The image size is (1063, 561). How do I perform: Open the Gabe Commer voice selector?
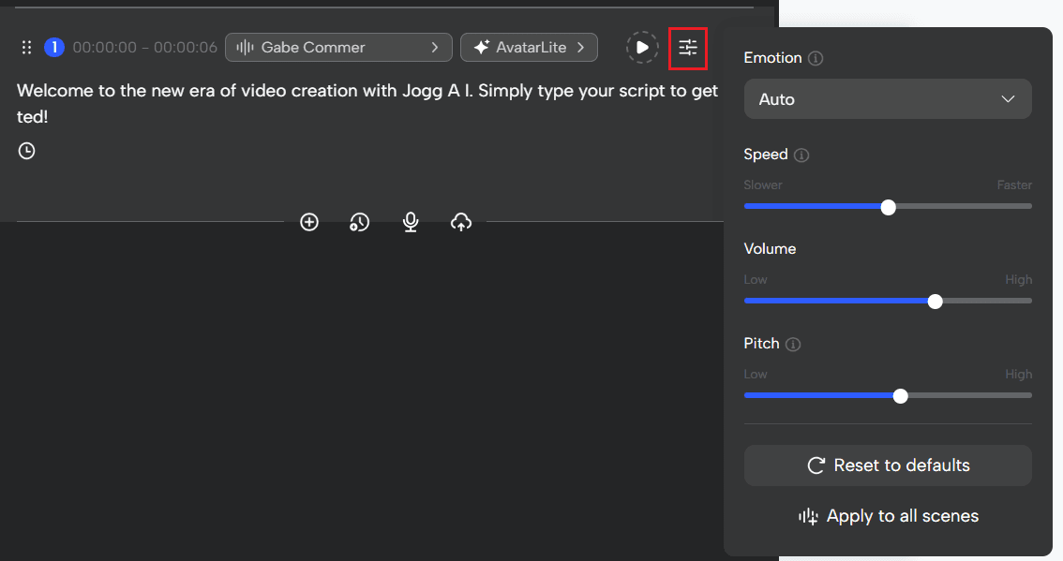pos(337,47)
